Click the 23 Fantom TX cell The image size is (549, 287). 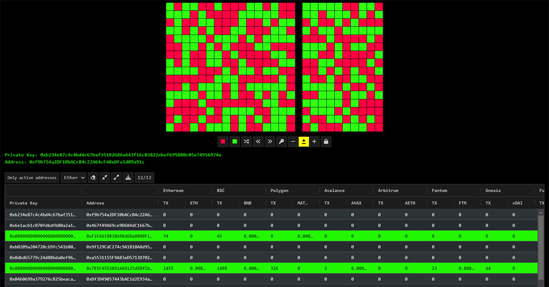tap(441, 268)
